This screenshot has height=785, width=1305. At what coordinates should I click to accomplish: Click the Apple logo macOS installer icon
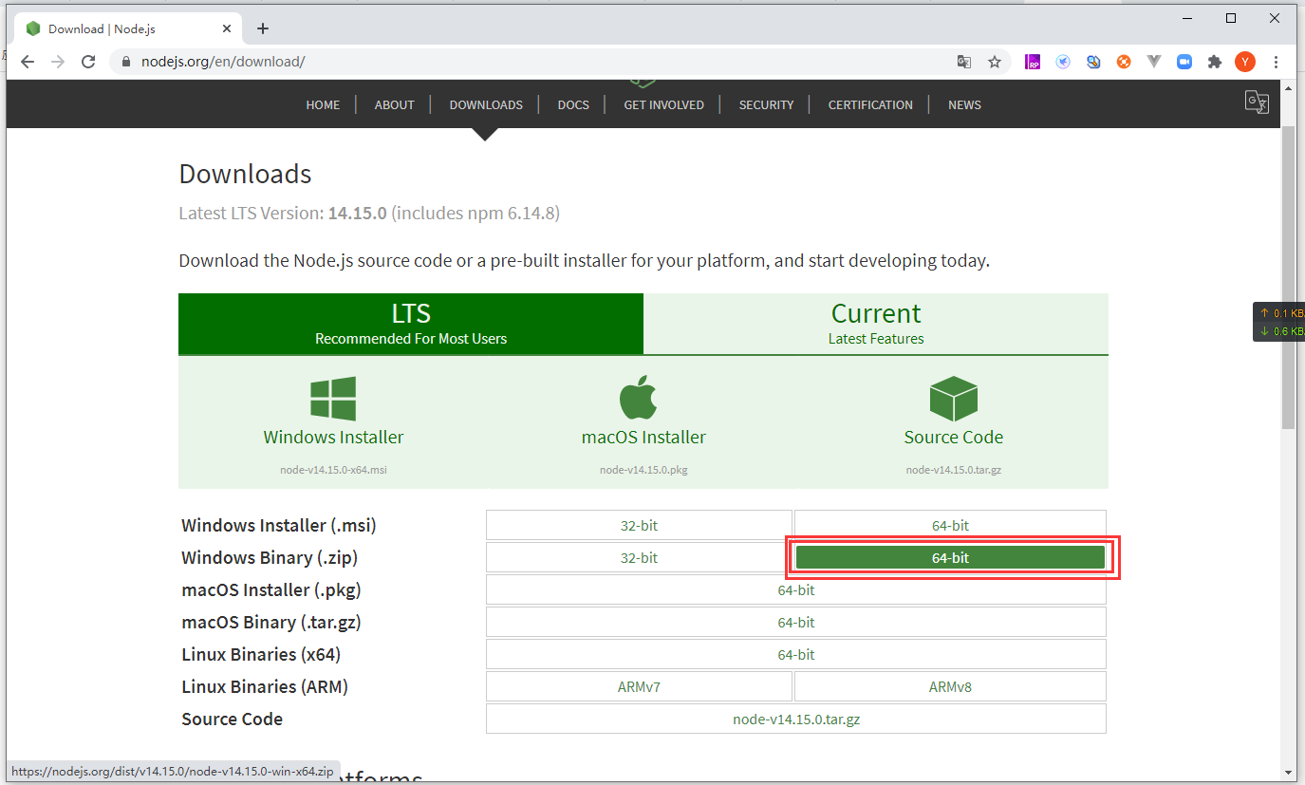click(640, 398)
